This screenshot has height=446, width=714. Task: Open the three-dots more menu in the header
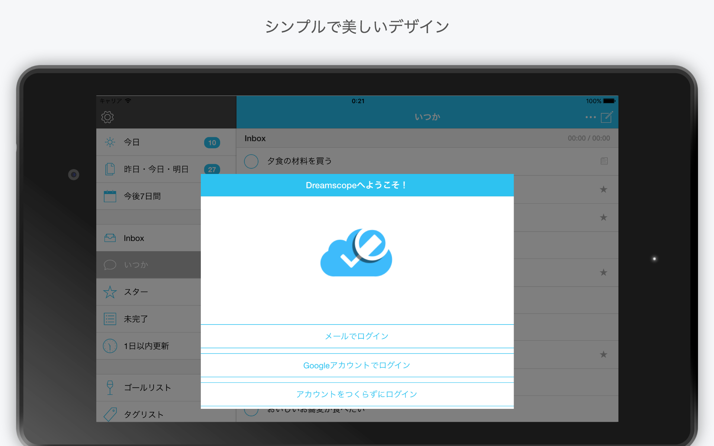click(x=591, y=117)
